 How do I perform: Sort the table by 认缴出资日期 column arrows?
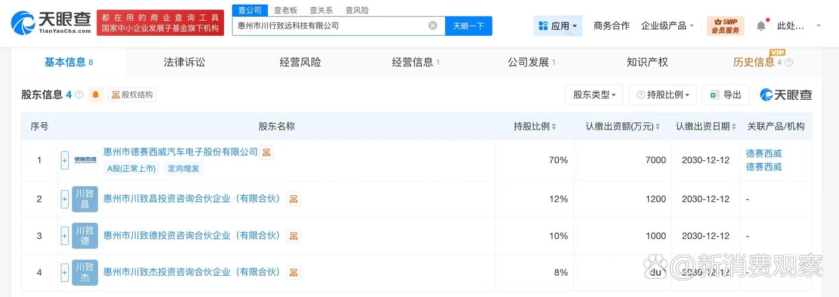tap(734, 127)
